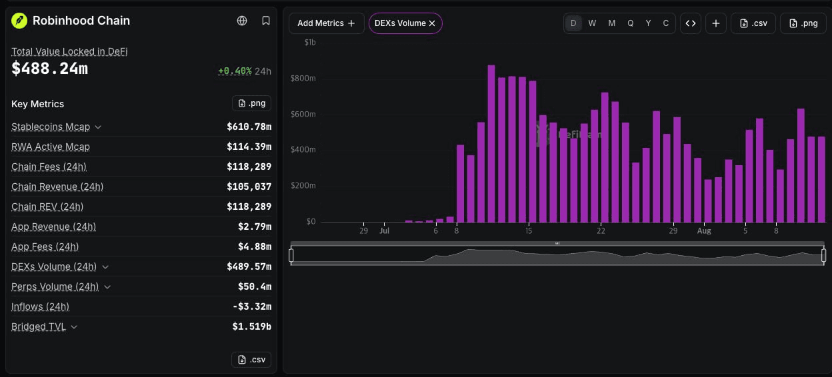Switch to the W weekly interval

(x=592, y=23)
